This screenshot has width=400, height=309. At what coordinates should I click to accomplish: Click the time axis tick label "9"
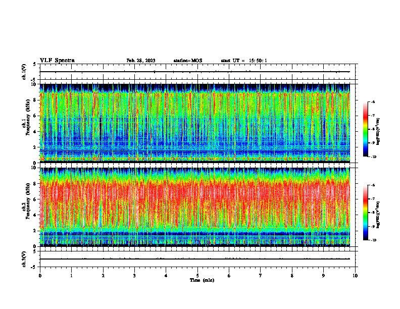click(x=323, y=276)
